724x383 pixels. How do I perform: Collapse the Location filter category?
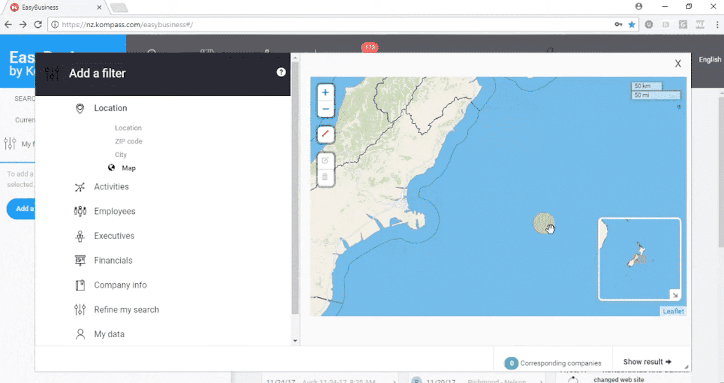click(110, 108)
